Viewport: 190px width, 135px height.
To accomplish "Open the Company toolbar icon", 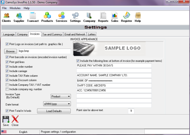I will pos(89,17).
